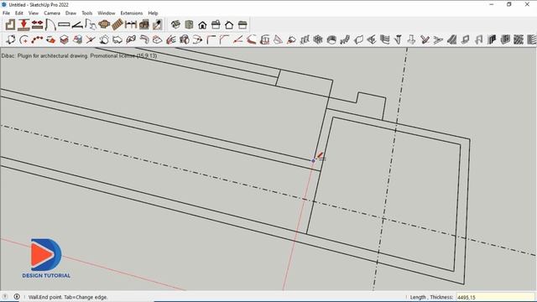Switch to Right view icon
This screenshot has width=537, height=302.
click(x=216, y=24)
